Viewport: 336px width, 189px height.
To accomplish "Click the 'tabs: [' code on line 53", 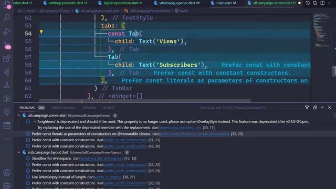I will pyautogui.click(x=113, y=26).
